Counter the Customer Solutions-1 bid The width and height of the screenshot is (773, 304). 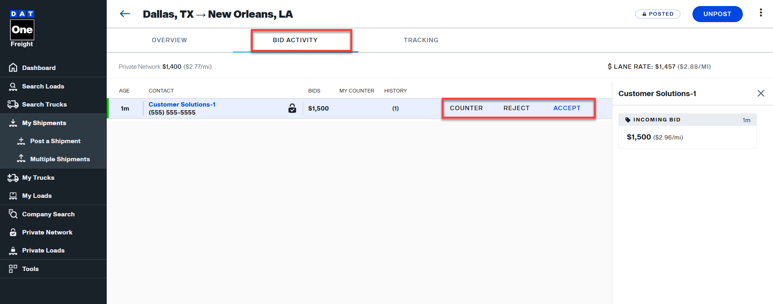(x=466, y=108)
